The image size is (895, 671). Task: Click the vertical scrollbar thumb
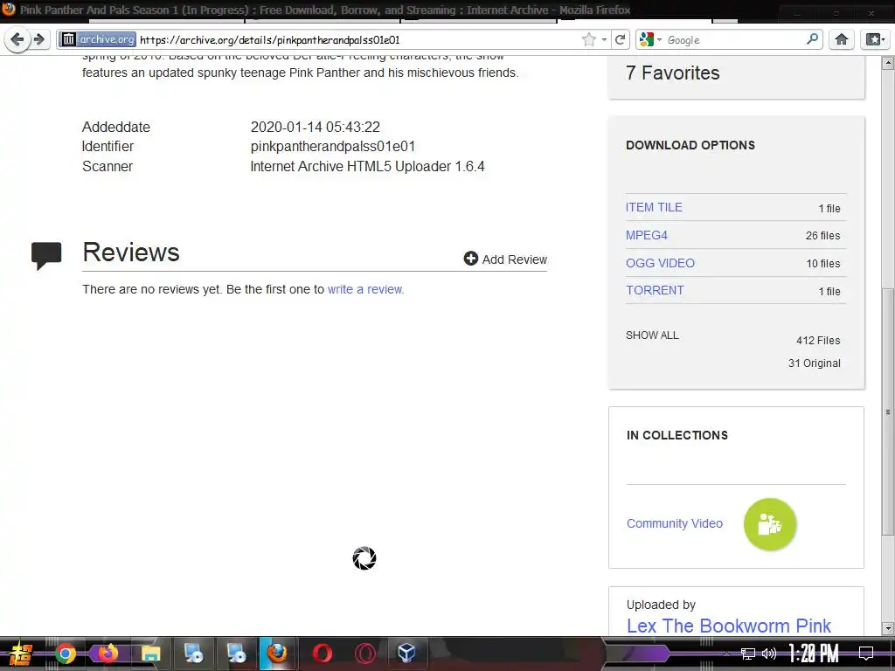pos(888,411)
